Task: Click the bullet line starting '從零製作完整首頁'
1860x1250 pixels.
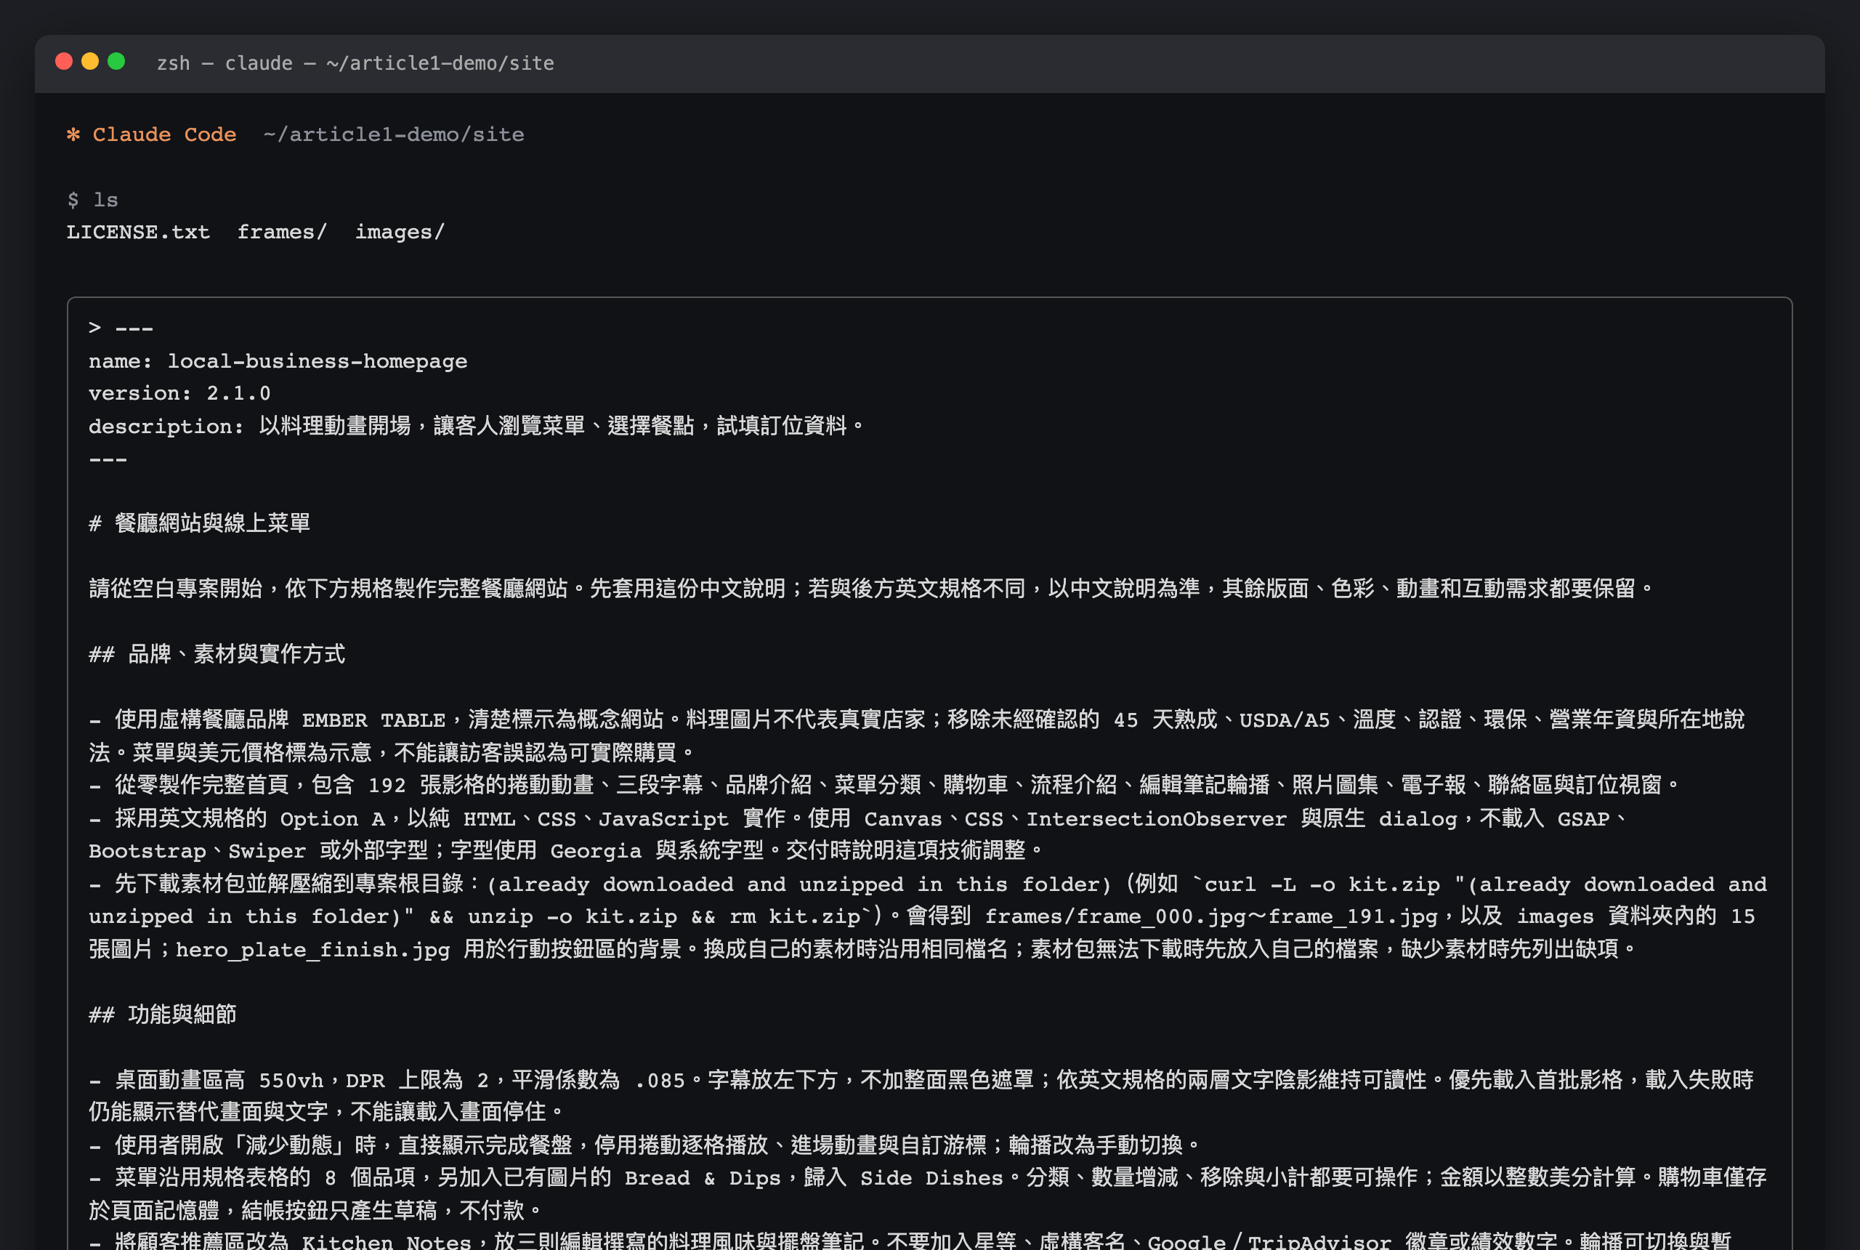Action: [x=884, y=785]
